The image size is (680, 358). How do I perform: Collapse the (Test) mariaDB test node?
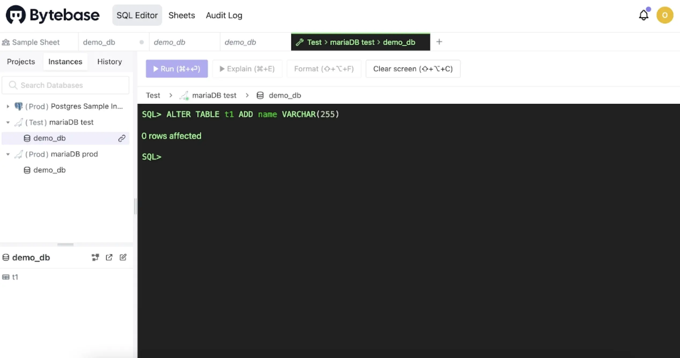[8, 122]
